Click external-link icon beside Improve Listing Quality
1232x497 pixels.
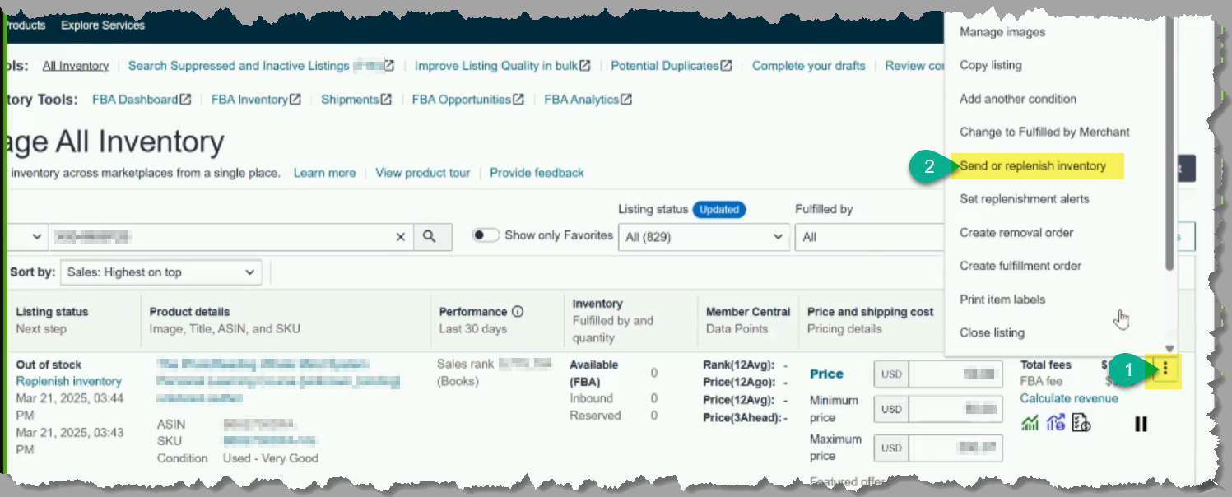585,66
